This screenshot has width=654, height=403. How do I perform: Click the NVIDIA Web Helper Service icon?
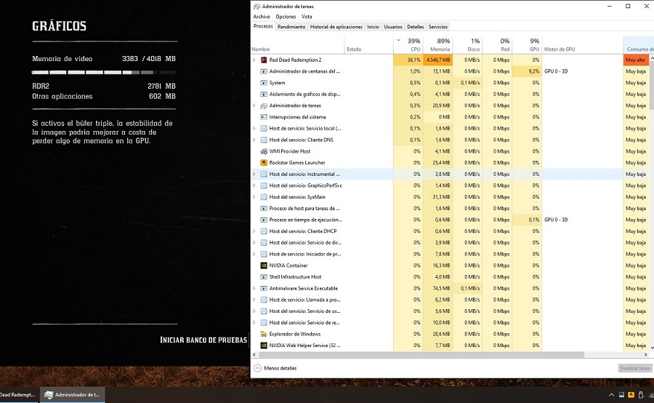coord(264,346)
